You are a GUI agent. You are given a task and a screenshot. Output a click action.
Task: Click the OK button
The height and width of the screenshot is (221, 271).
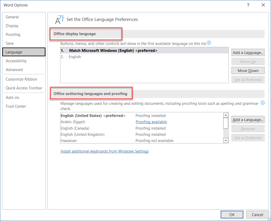232,215
